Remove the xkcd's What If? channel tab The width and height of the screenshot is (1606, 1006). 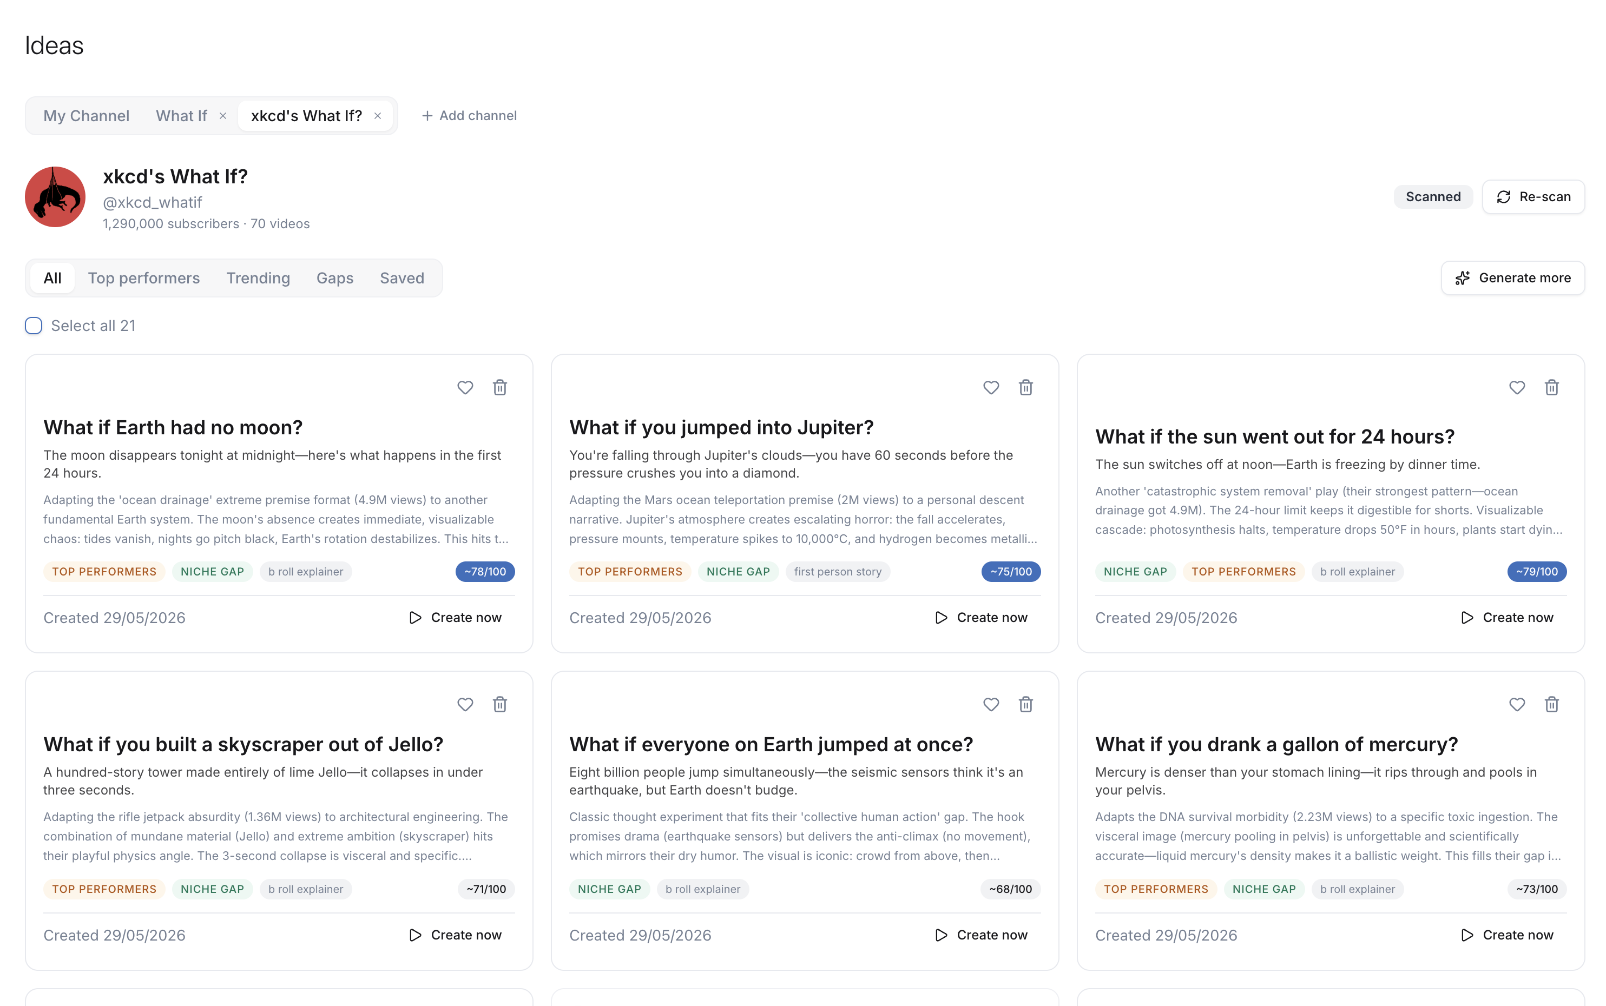coord(377,116)
